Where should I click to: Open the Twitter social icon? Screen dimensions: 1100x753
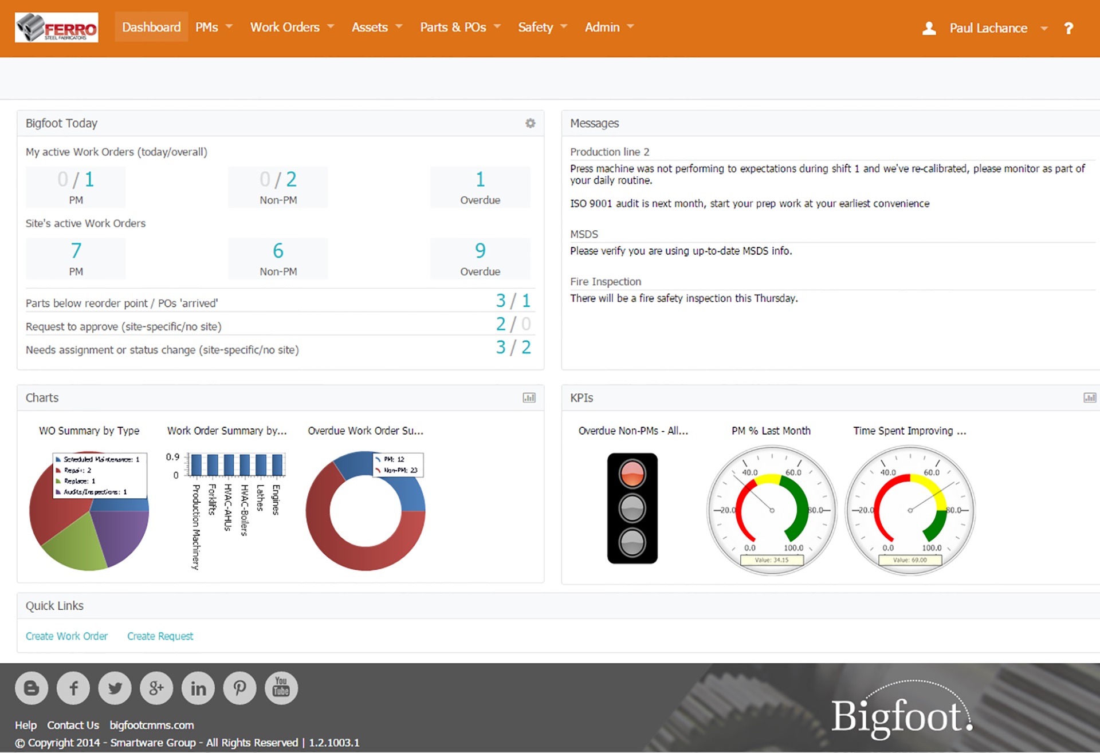[x=115, y=688]
